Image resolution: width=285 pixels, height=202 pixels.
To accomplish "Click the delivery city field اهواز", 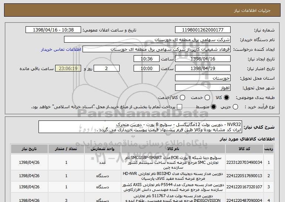I will click(203, 88).
